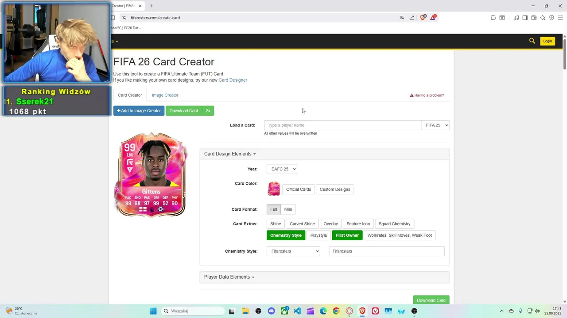The width and height of the screenshot is (567, 318).
Task: Open the Chemistry Style Fifarosters dropdown
Action: [293, 251]
